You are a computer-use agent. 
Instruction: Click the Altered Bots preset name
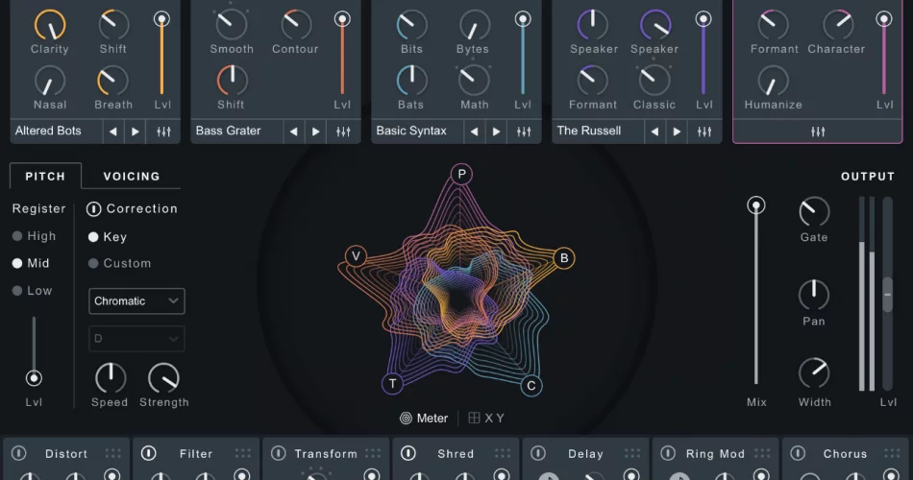tap(48, 131)
